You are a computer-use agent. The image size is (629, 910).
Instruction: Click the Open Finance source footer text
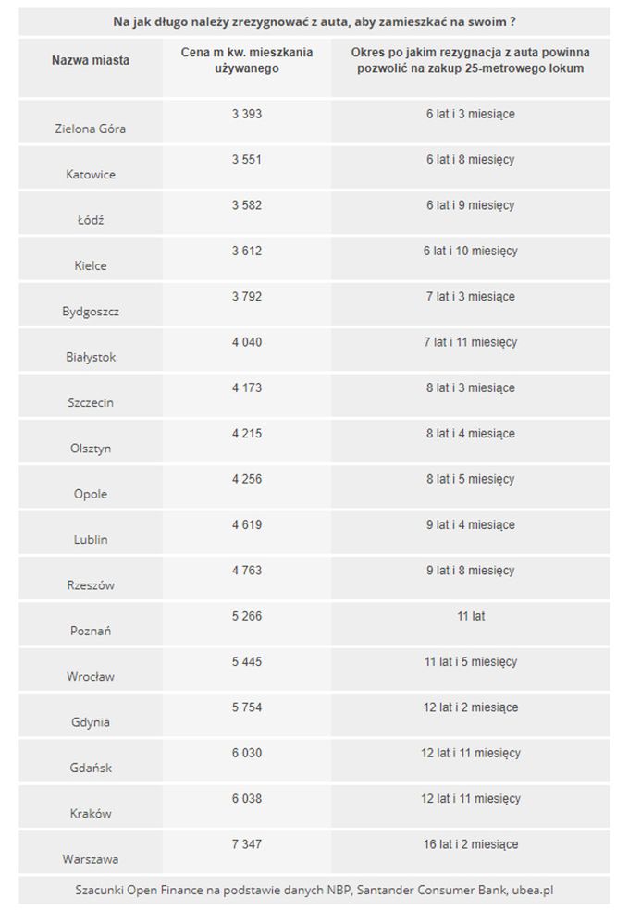tap(314, 890)
